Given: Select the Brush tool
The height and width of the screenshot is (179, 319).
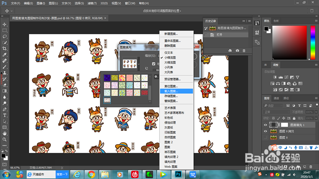Looking at the screenshot, I should (x=4, y=67).
